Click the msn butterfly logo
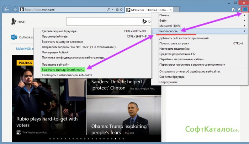This screenshot has height=144, width=249. pyautogui.click(x=14, y=22)
